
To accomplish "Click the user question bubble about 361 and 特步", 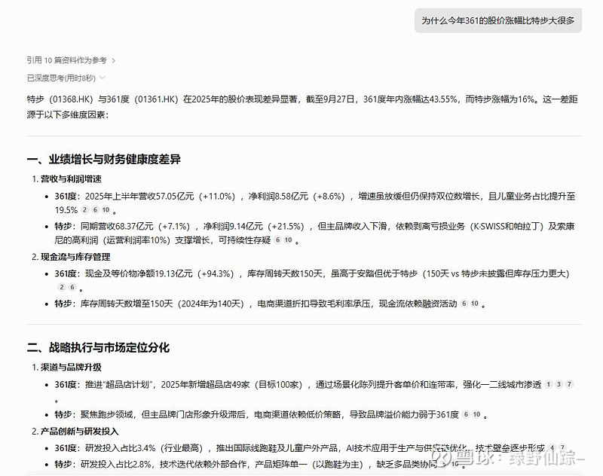I will click(498, 20).
